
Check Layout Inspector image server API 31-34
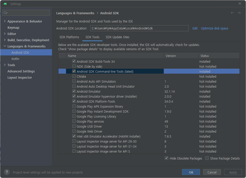pos(74,146)
